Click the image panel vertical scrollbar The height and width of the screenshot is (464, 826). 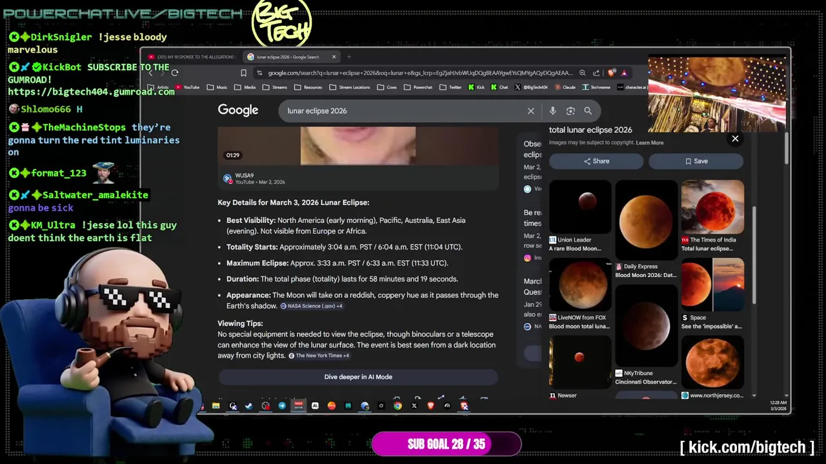coord(753,255)
